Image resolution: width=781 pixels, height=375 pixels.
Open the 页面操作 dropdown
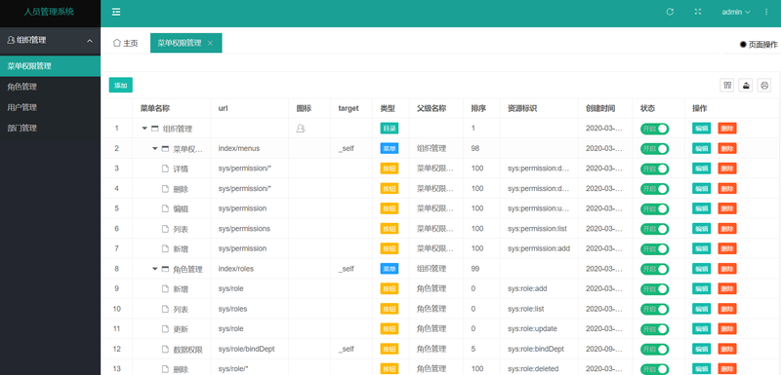[x=759, y=44]
